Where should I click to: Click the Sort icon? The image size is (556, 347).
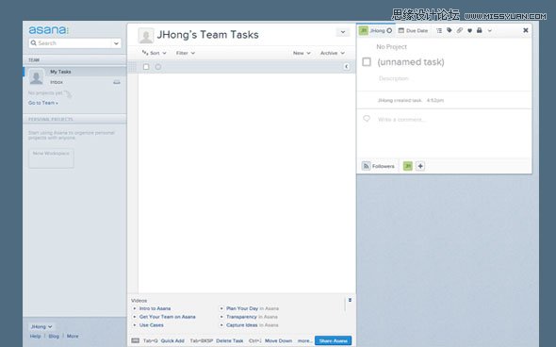(145, 53)
